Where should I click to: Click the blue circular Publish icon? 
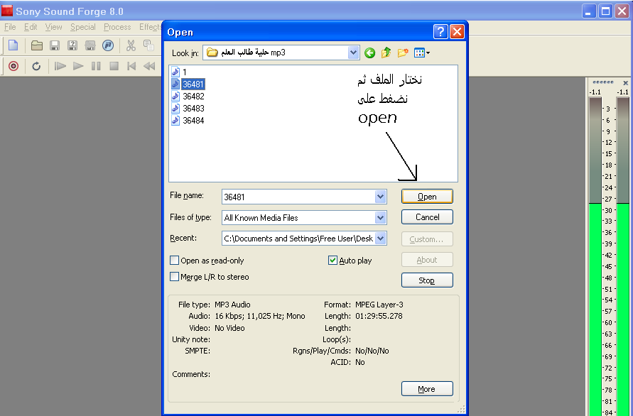[108, 45]
